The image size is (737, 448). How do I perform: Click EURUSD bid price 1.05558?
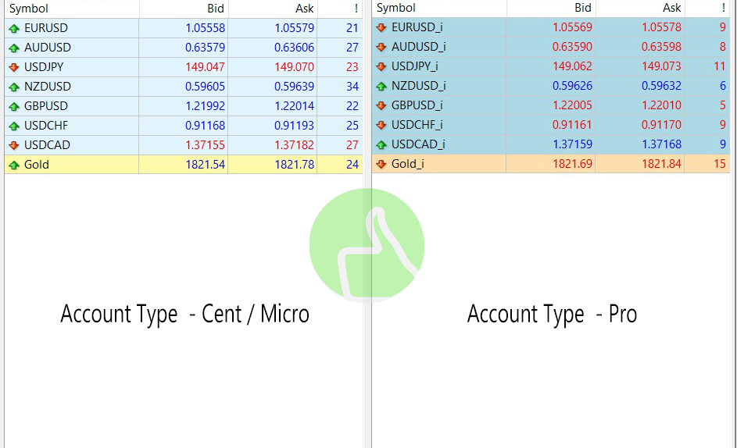pyautogui.click(x=206, y=28)
